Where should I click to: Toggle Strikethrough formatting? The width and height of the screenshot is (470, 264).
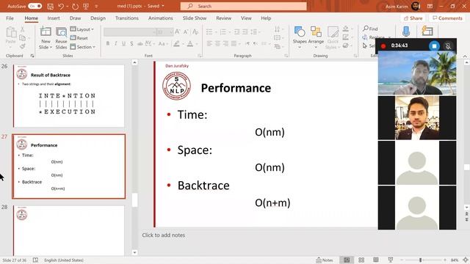[x=140, y=44]
